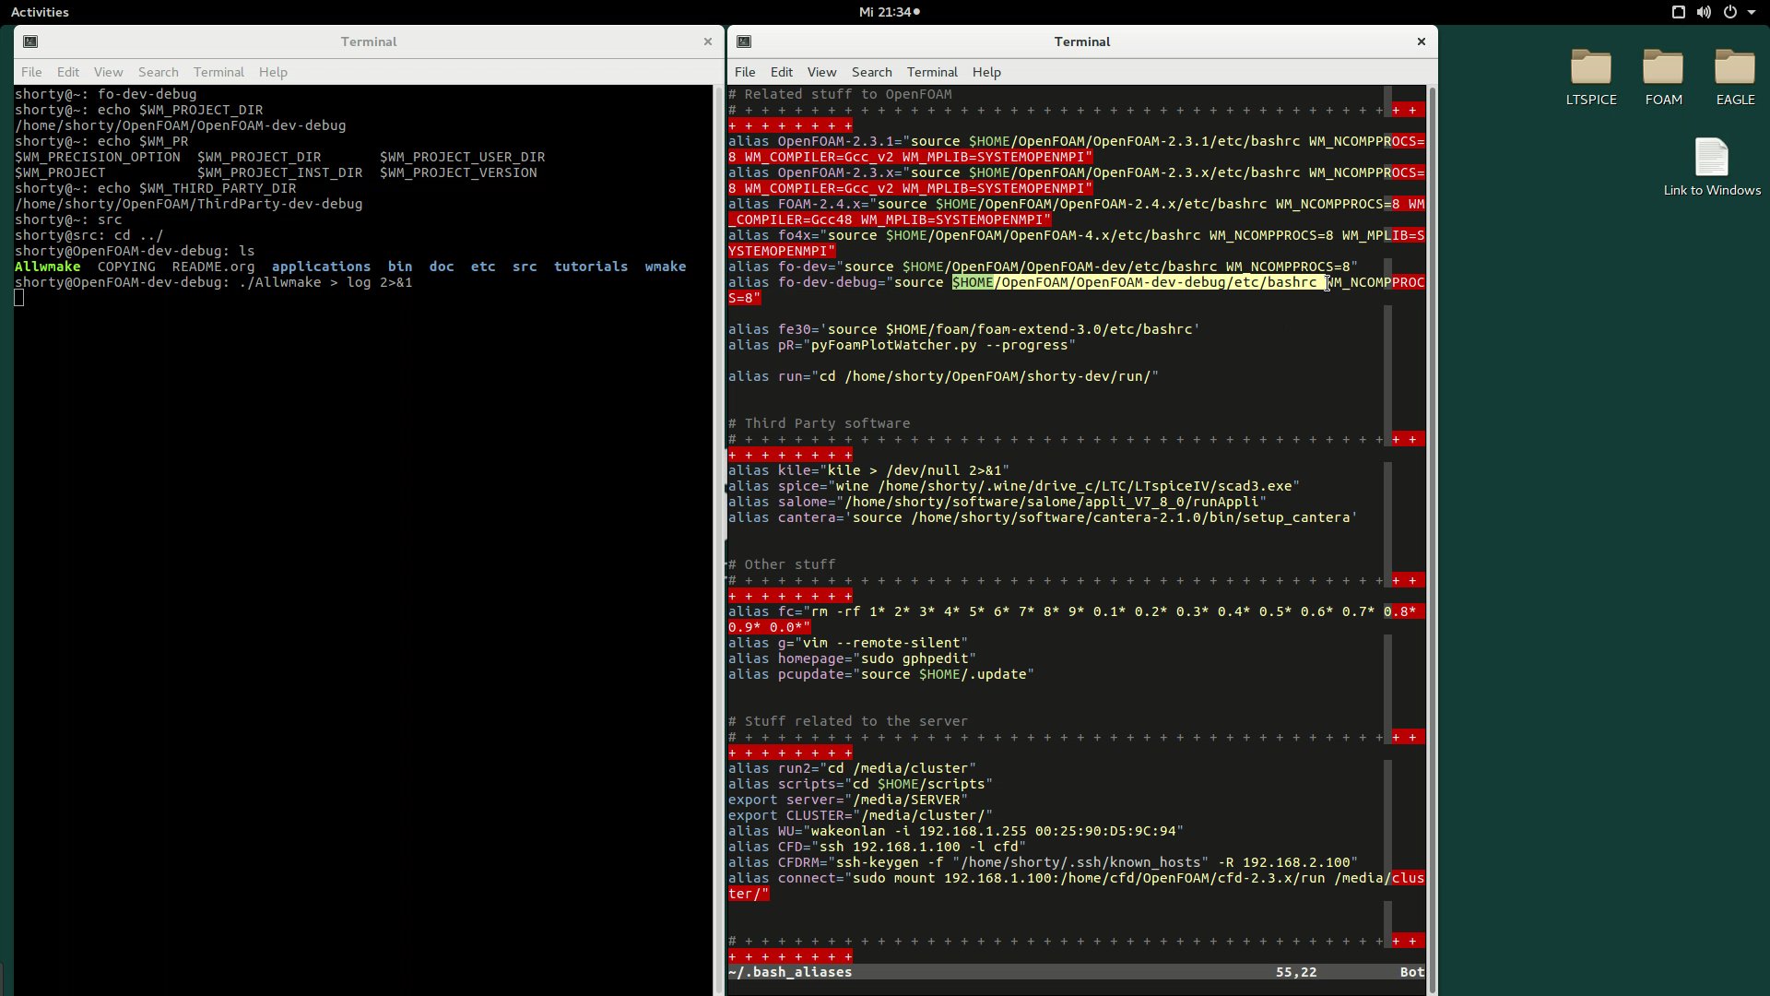Open Help menu in right Terminal
The width and height of the screenshot is (1770, 996).
coord(986,72)
